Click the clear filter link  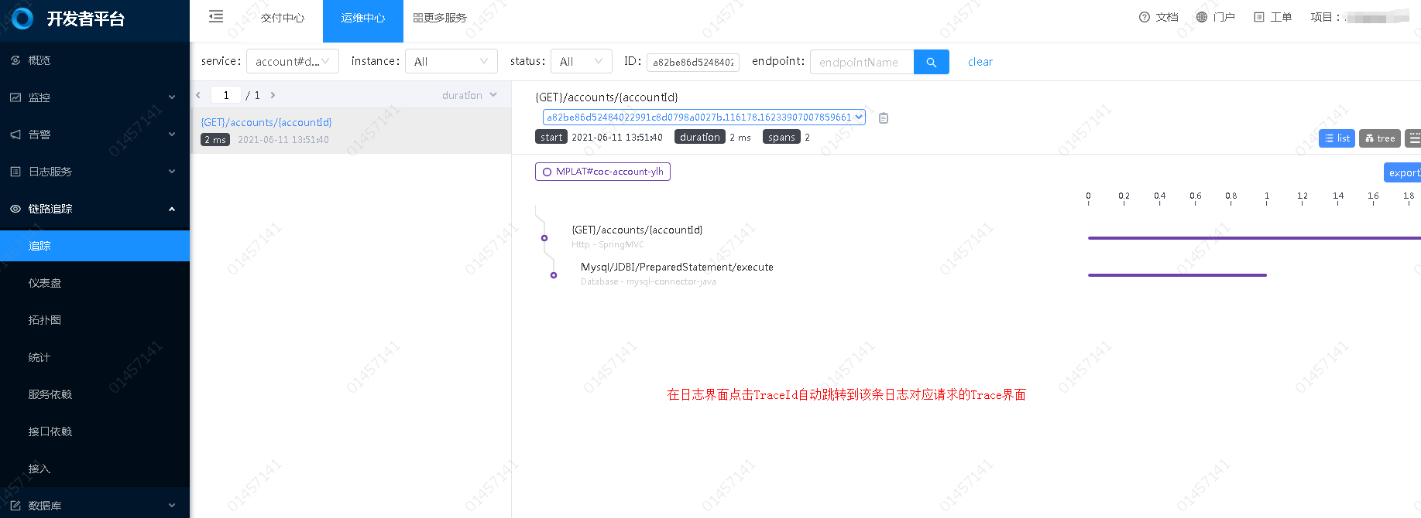pos(980,62)
